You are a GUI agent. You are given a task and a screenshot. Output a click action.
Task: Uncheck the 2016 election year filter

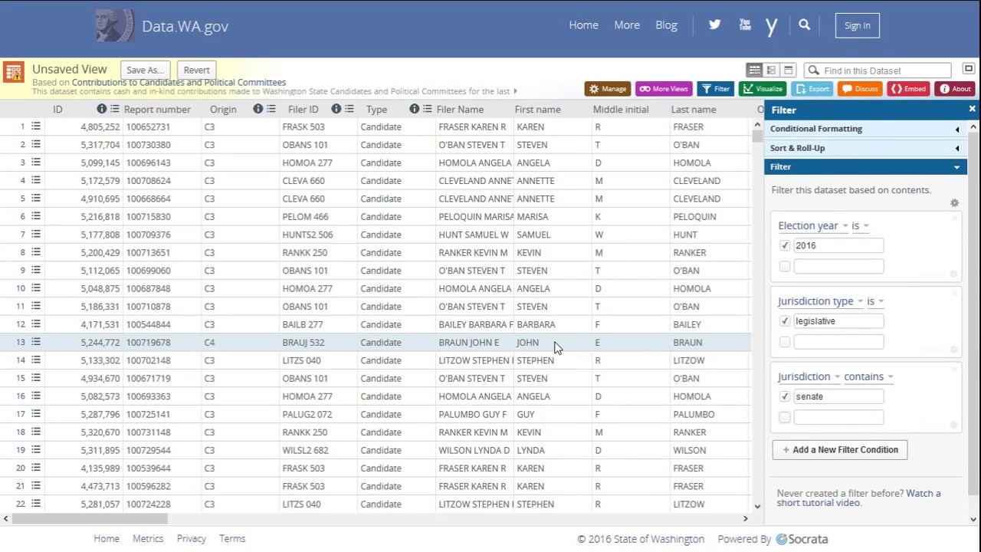click(784, 245)
